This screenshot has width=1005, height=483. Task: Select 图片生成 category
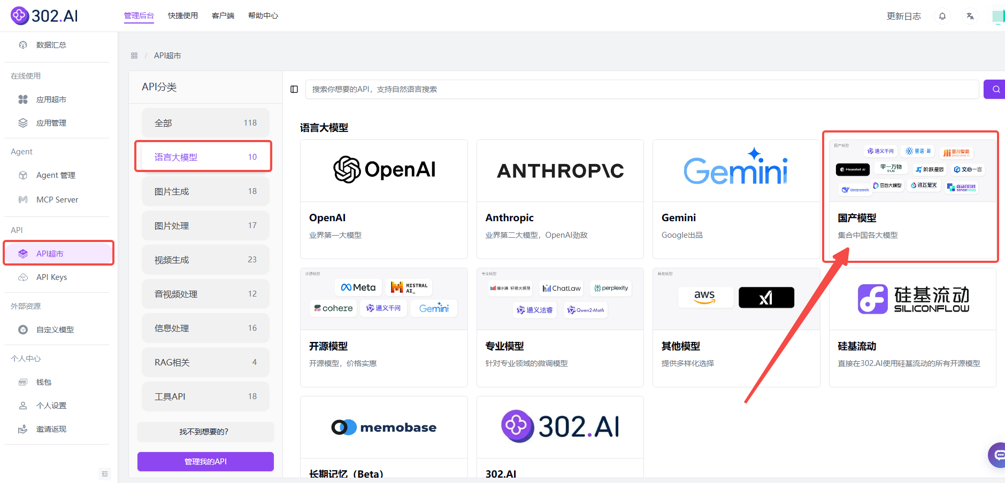[205, 191]
